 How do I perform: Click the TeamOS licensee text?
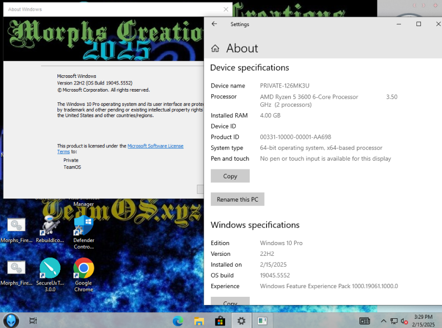click(72, 167)
